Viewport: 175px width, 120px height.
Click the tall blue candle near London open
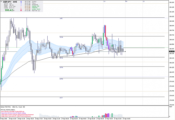pos(104,29)
